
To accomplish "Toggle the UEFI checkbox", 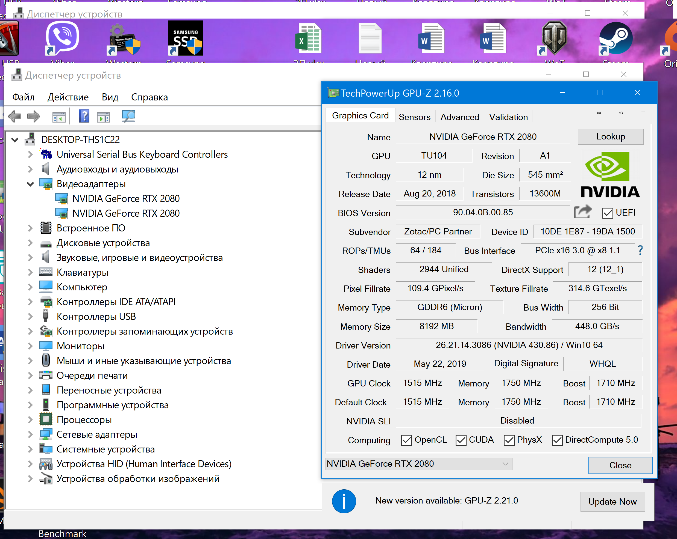I will coord(608,213).
